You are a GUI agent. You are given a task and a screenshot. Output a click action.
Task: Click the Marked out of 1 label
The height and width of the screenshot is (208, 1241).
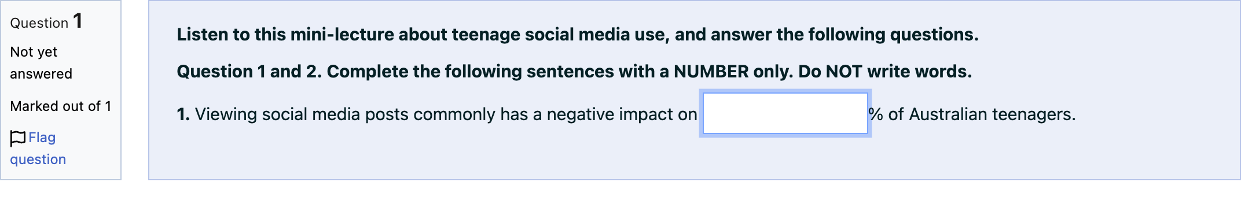click(x=61, y=106)
